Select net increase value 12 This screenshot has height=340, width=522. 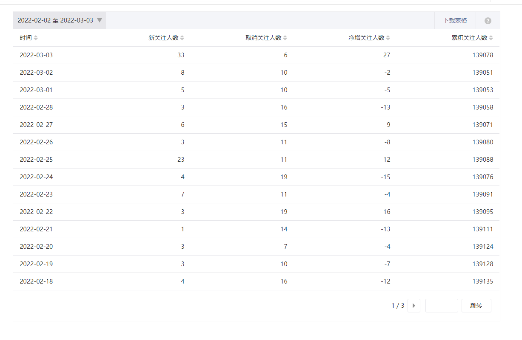(387, 160)
